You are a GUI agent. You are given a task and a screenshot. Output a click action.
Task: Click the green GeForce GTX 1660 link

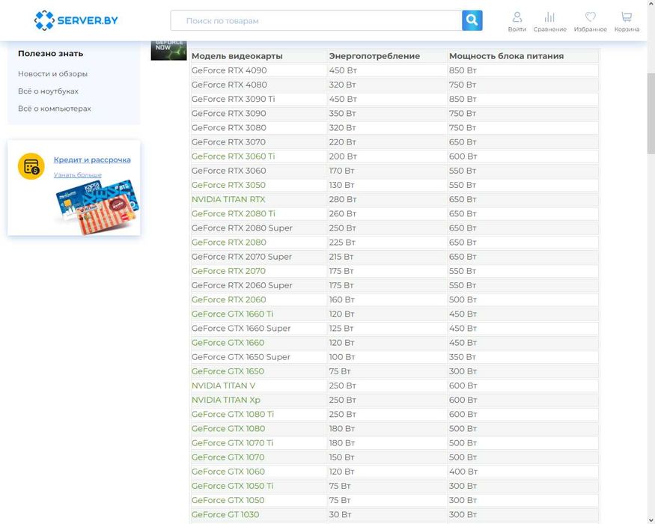tap(228, 343)
